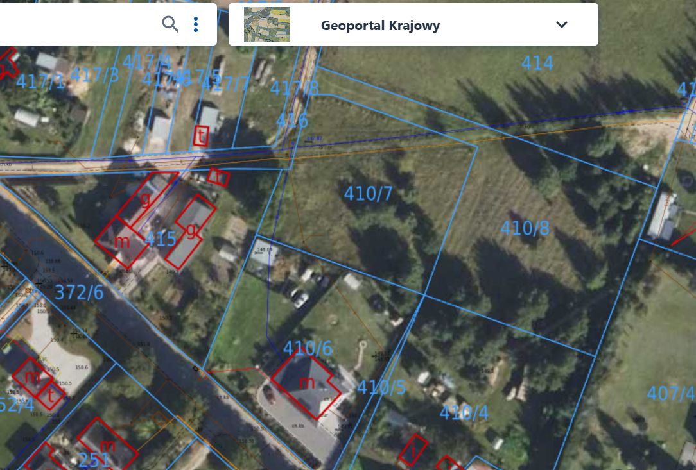Click the magnifying glass search icon
The image size is (696, 470).
pyautogui.click(x=170, y=24)
